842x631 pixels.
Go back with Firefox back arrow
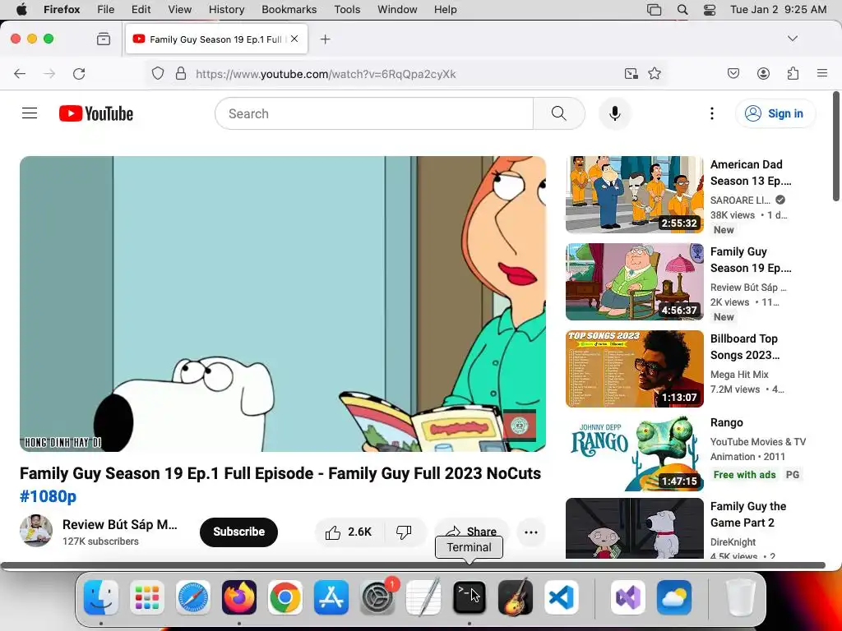(x=20, y=73)
